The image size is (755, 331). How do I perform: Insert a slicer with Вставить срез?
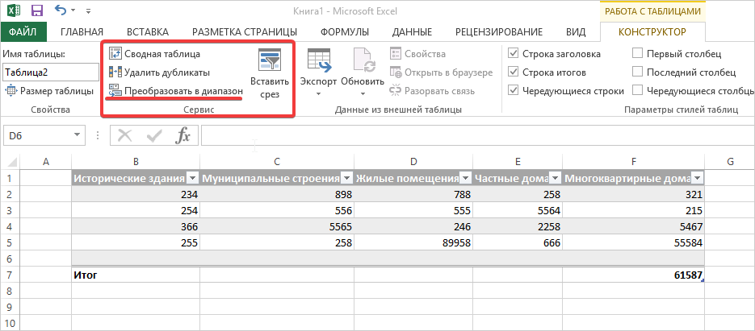pyautogui.click(x=269, y=76)
